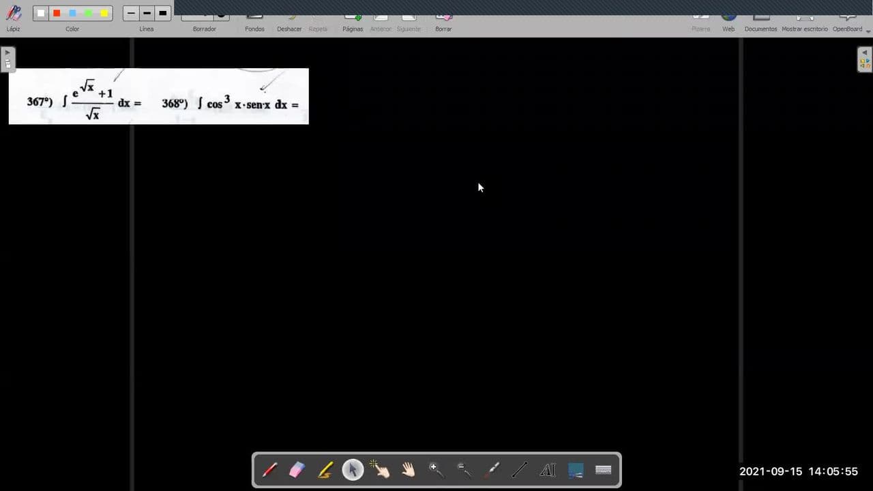This screenshot has width=873, height=491.
Task: Select the thickest line width
Action: (162, 13)
